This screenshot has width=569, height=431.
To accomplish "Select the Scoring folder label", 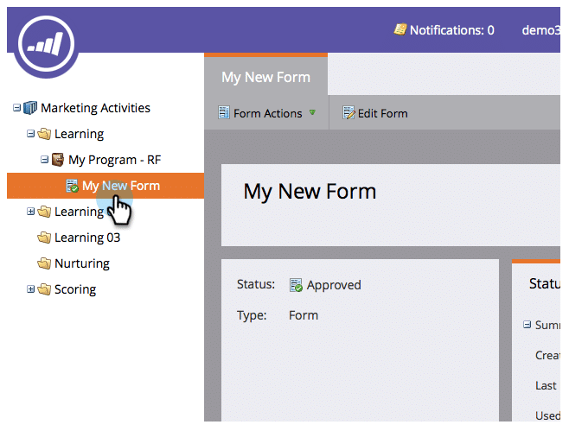I will (x=75, y=289).
